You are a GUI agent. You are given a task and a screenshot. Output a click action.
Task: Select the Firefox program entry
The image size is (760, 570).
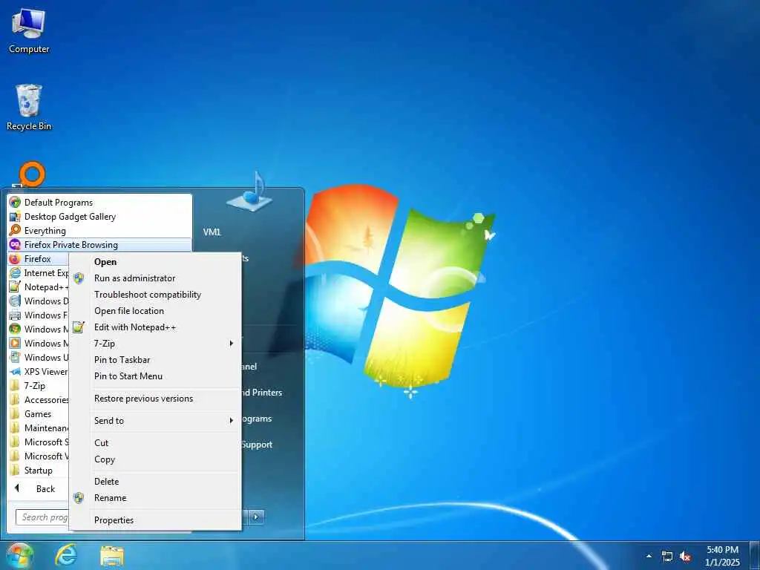39,259
